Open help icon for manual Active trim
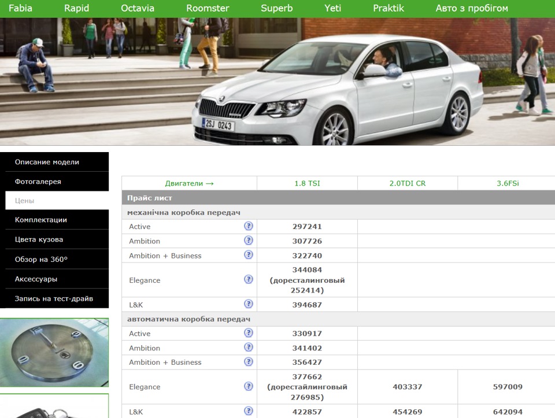Image resolution: width=555 pixels, height=418 pixels. coord(249,226)
